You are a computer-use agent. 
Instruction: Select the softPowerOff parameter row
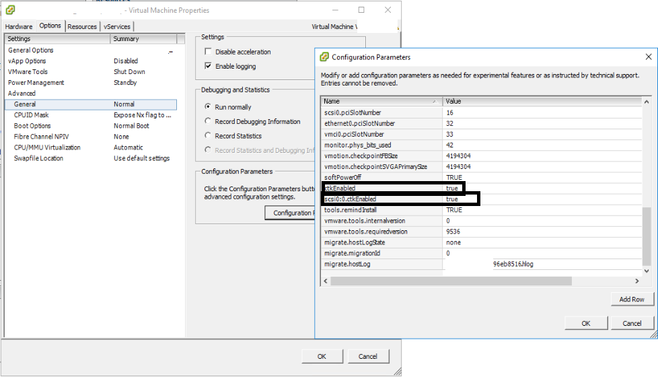click(x=481, y=178)
